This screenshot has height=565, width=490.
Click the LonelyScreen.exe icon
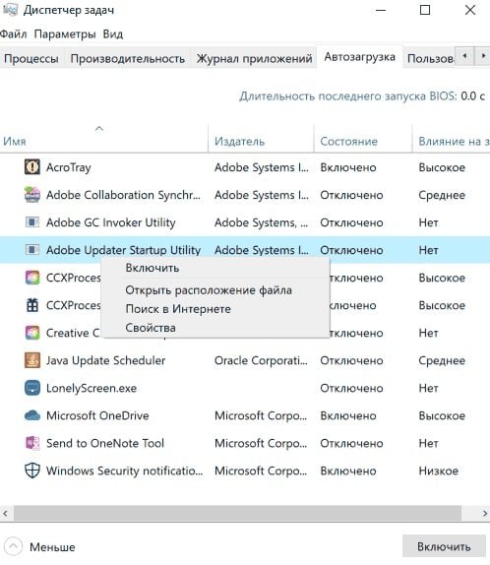[32, 388]
